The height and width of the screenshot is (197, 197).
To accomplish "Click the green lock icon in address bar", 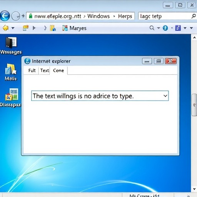I will pyautogui.click(x=30, y=16).
